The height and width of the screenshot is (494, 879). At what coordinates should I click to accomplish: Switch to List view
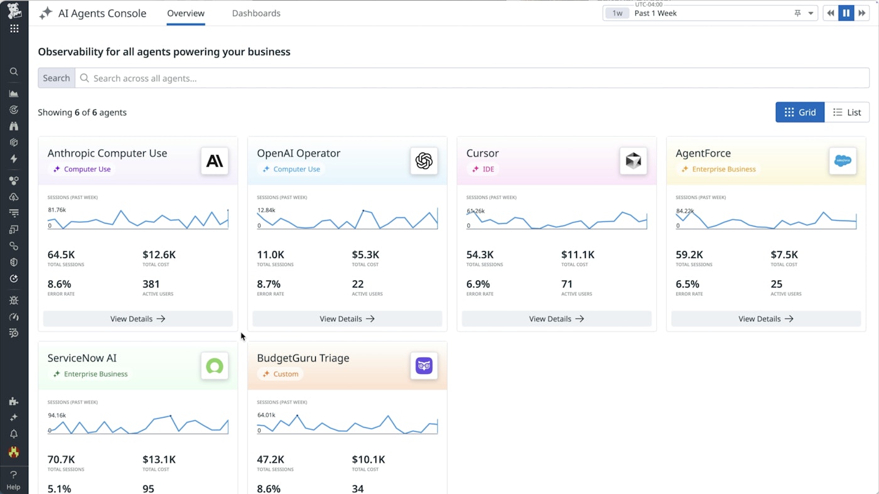click(x=847, y=112)
